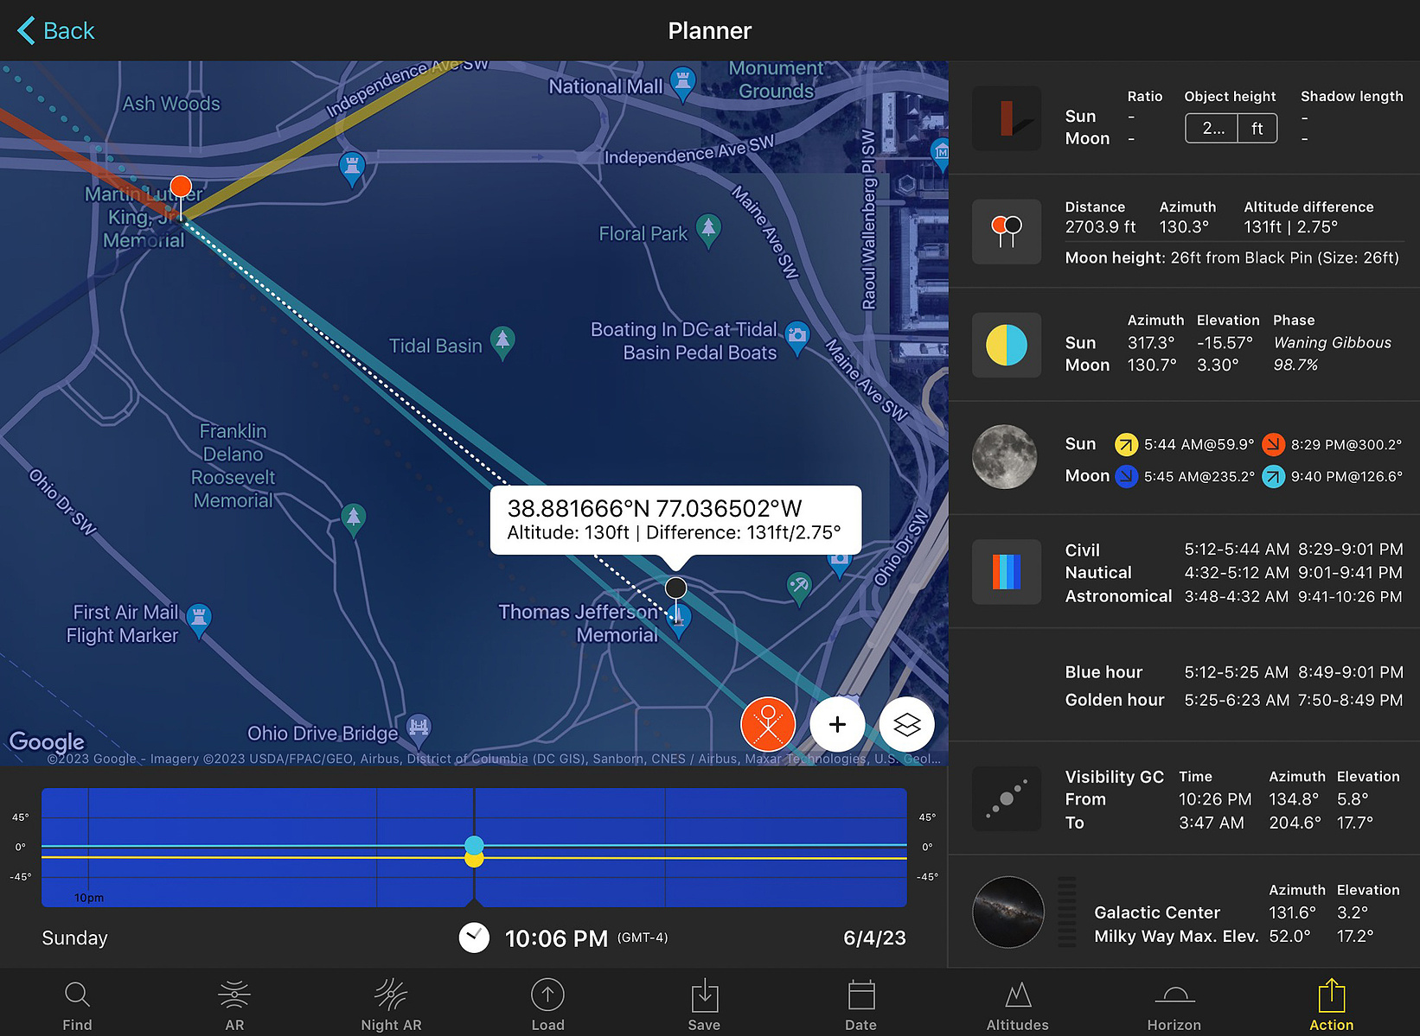The image size is (1420, 1036).
Task: Select the full moon photo thumbnail
Action: (x=1005, y=457)
